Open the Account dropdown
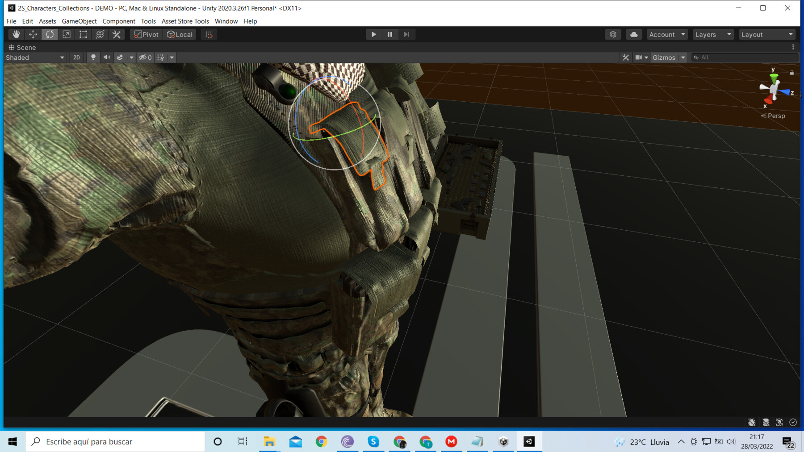 pos(667,34)
